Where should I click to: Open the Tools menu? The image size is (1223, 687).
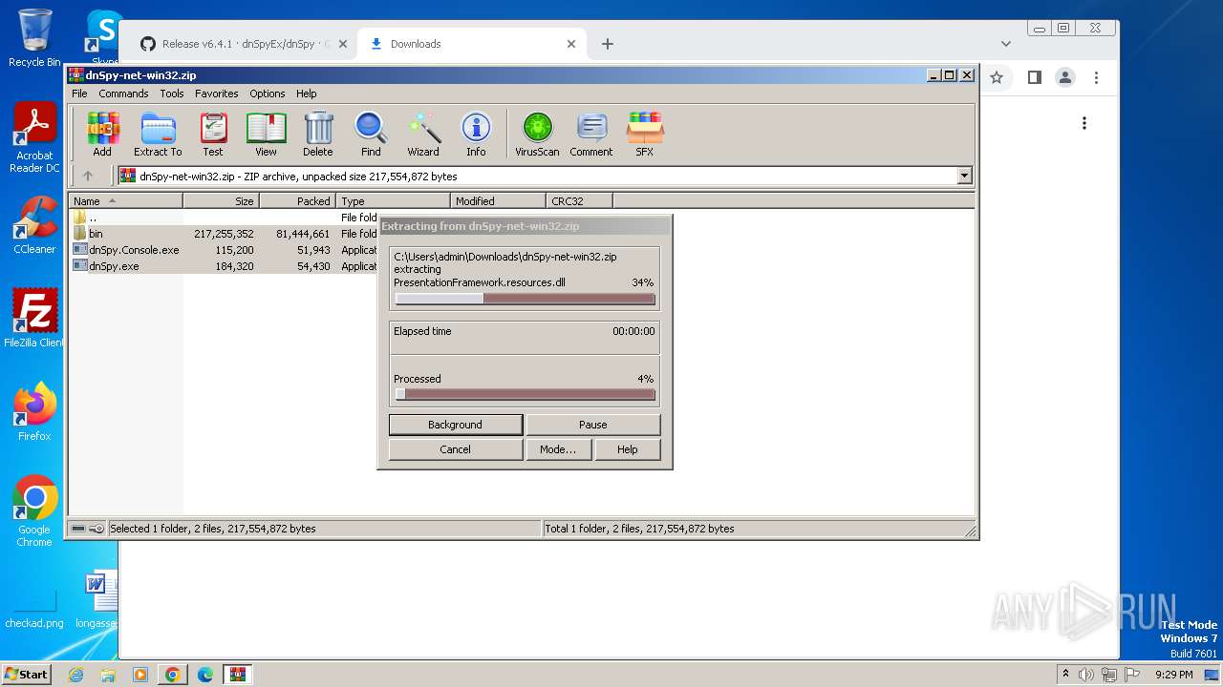click(172, 94)
